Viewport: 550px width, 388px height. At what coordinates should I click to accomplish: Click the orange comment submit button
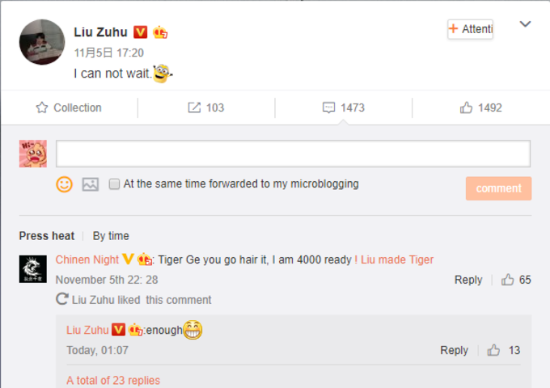[x=498, y=188]
